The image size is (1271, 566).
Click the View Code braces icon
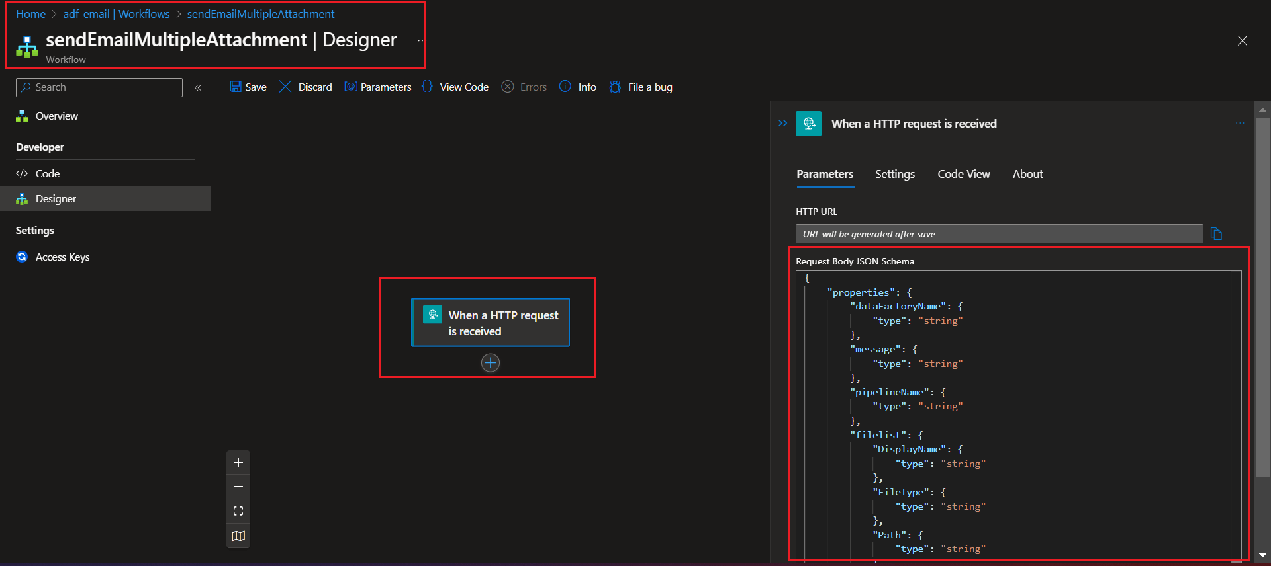(427, 87)
